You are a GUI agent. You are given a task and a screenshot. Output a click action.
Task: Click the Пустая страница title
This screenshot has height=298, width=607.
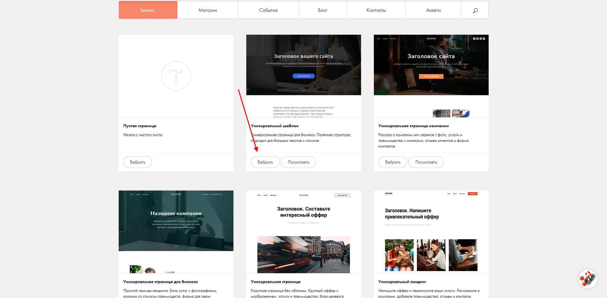(140, 126)
